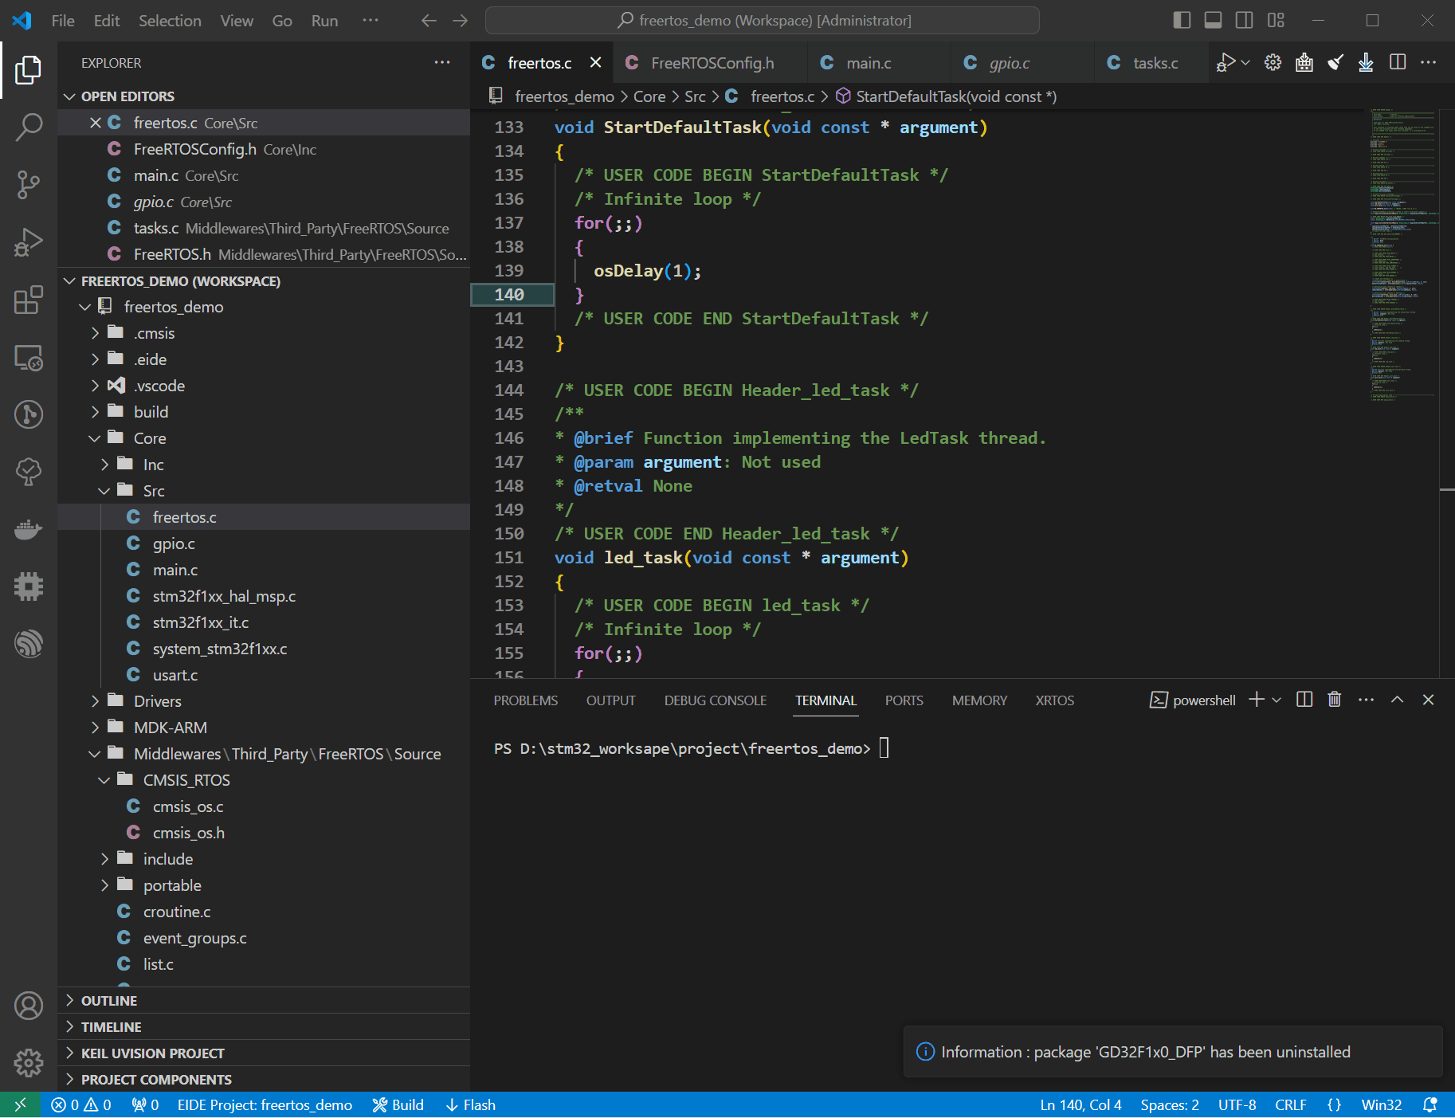
Task: Click the download-to-device icon in editor toolbar
Action: coord(1366,62)
